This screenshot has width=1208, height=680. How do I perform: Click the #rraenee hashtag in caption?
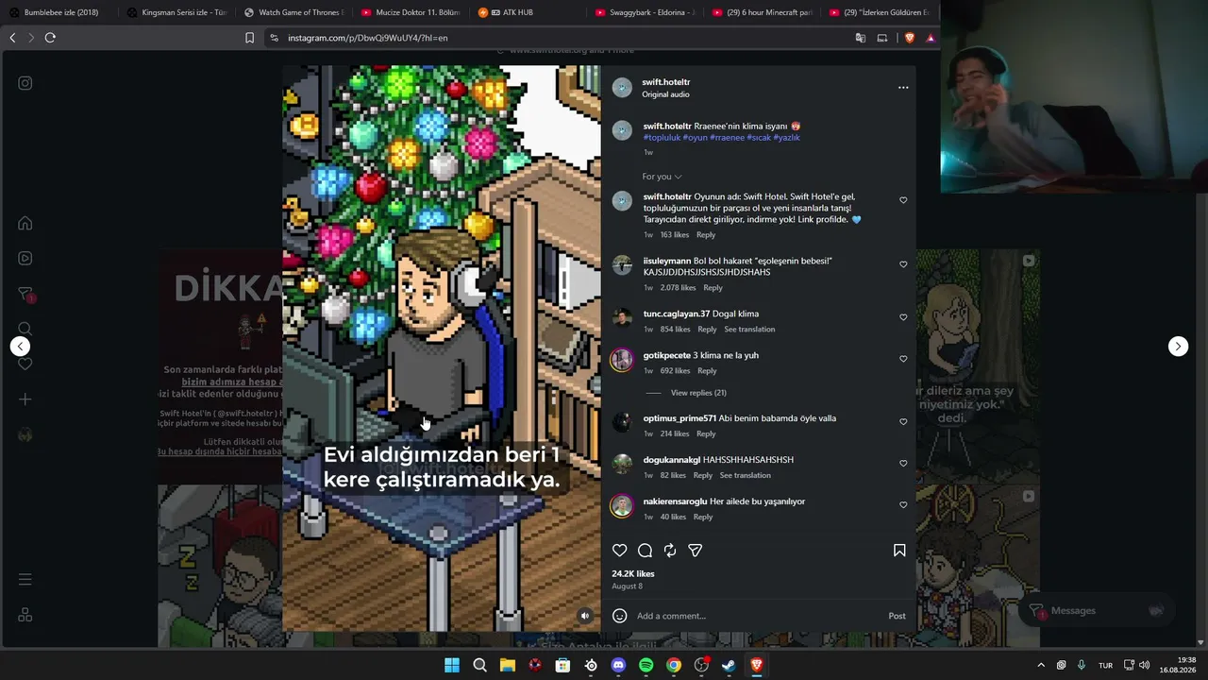coord(727,138)
